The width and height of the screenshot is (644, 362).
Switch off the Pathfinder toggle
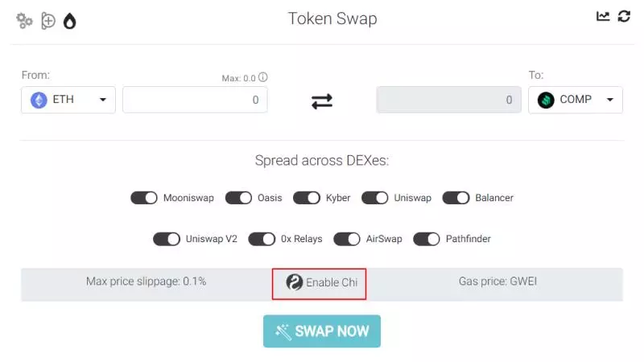(426, 239)
